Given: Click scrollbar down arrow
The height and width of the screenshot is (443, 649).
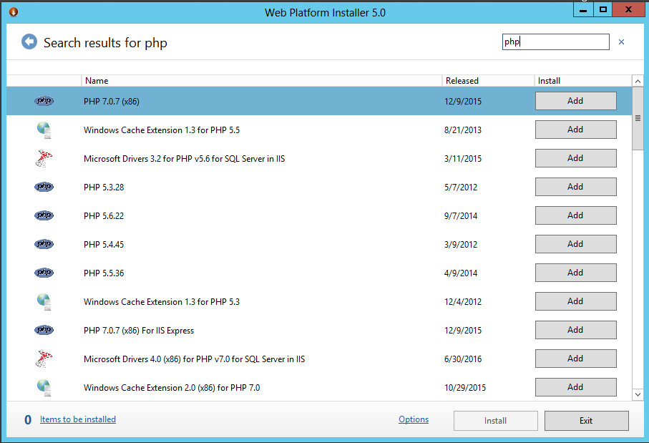Looking at the screenshot, I should pos(638,394).
